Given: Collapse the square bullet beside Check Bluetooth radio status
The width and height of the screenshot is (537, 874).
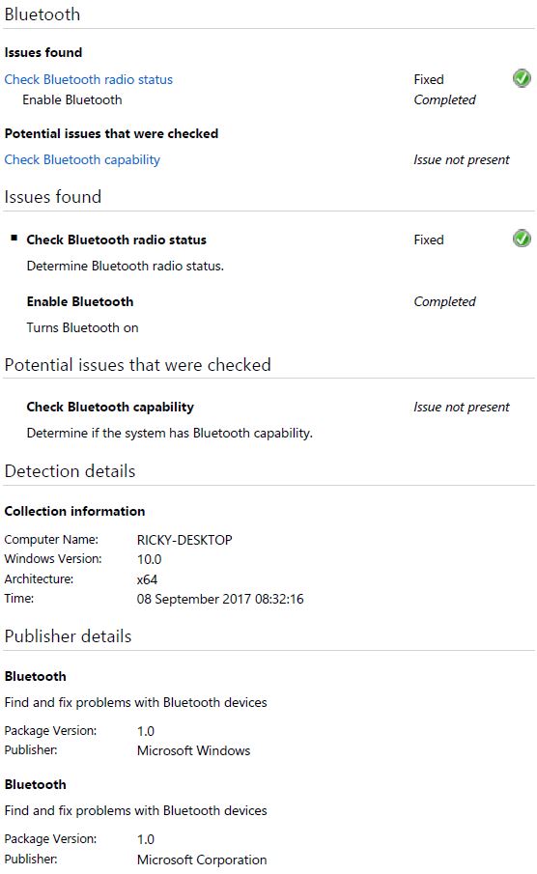Looking at the screenshot, I should [x=14, y=238].
